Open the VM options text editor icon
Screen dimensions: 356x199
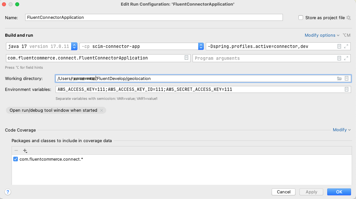339,47
